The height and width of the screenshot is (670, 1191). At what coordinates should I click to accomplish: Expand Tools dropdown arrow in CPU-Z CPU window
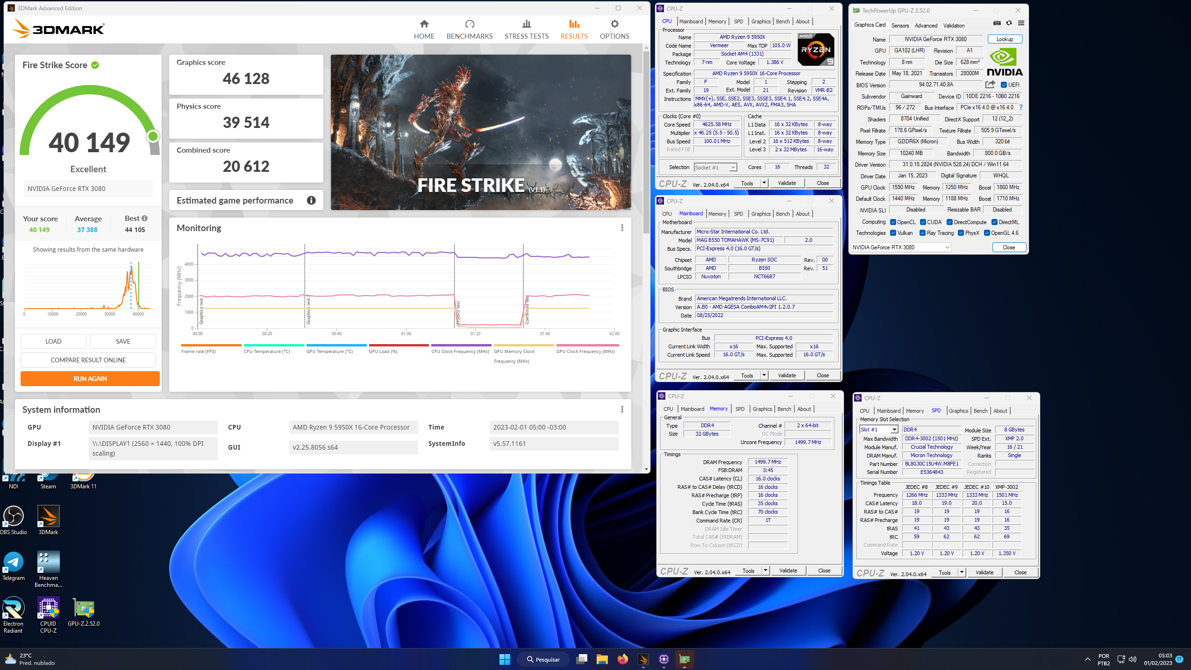(764, 183)
